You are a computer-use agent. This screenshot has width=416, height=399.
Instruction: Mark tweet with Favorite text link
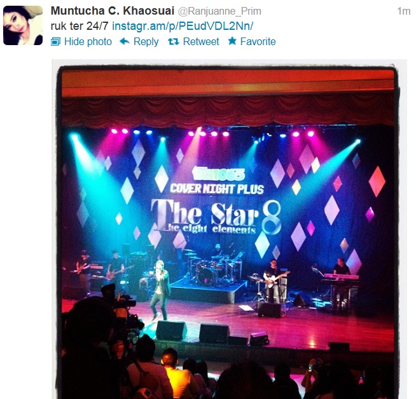(258, 41)
